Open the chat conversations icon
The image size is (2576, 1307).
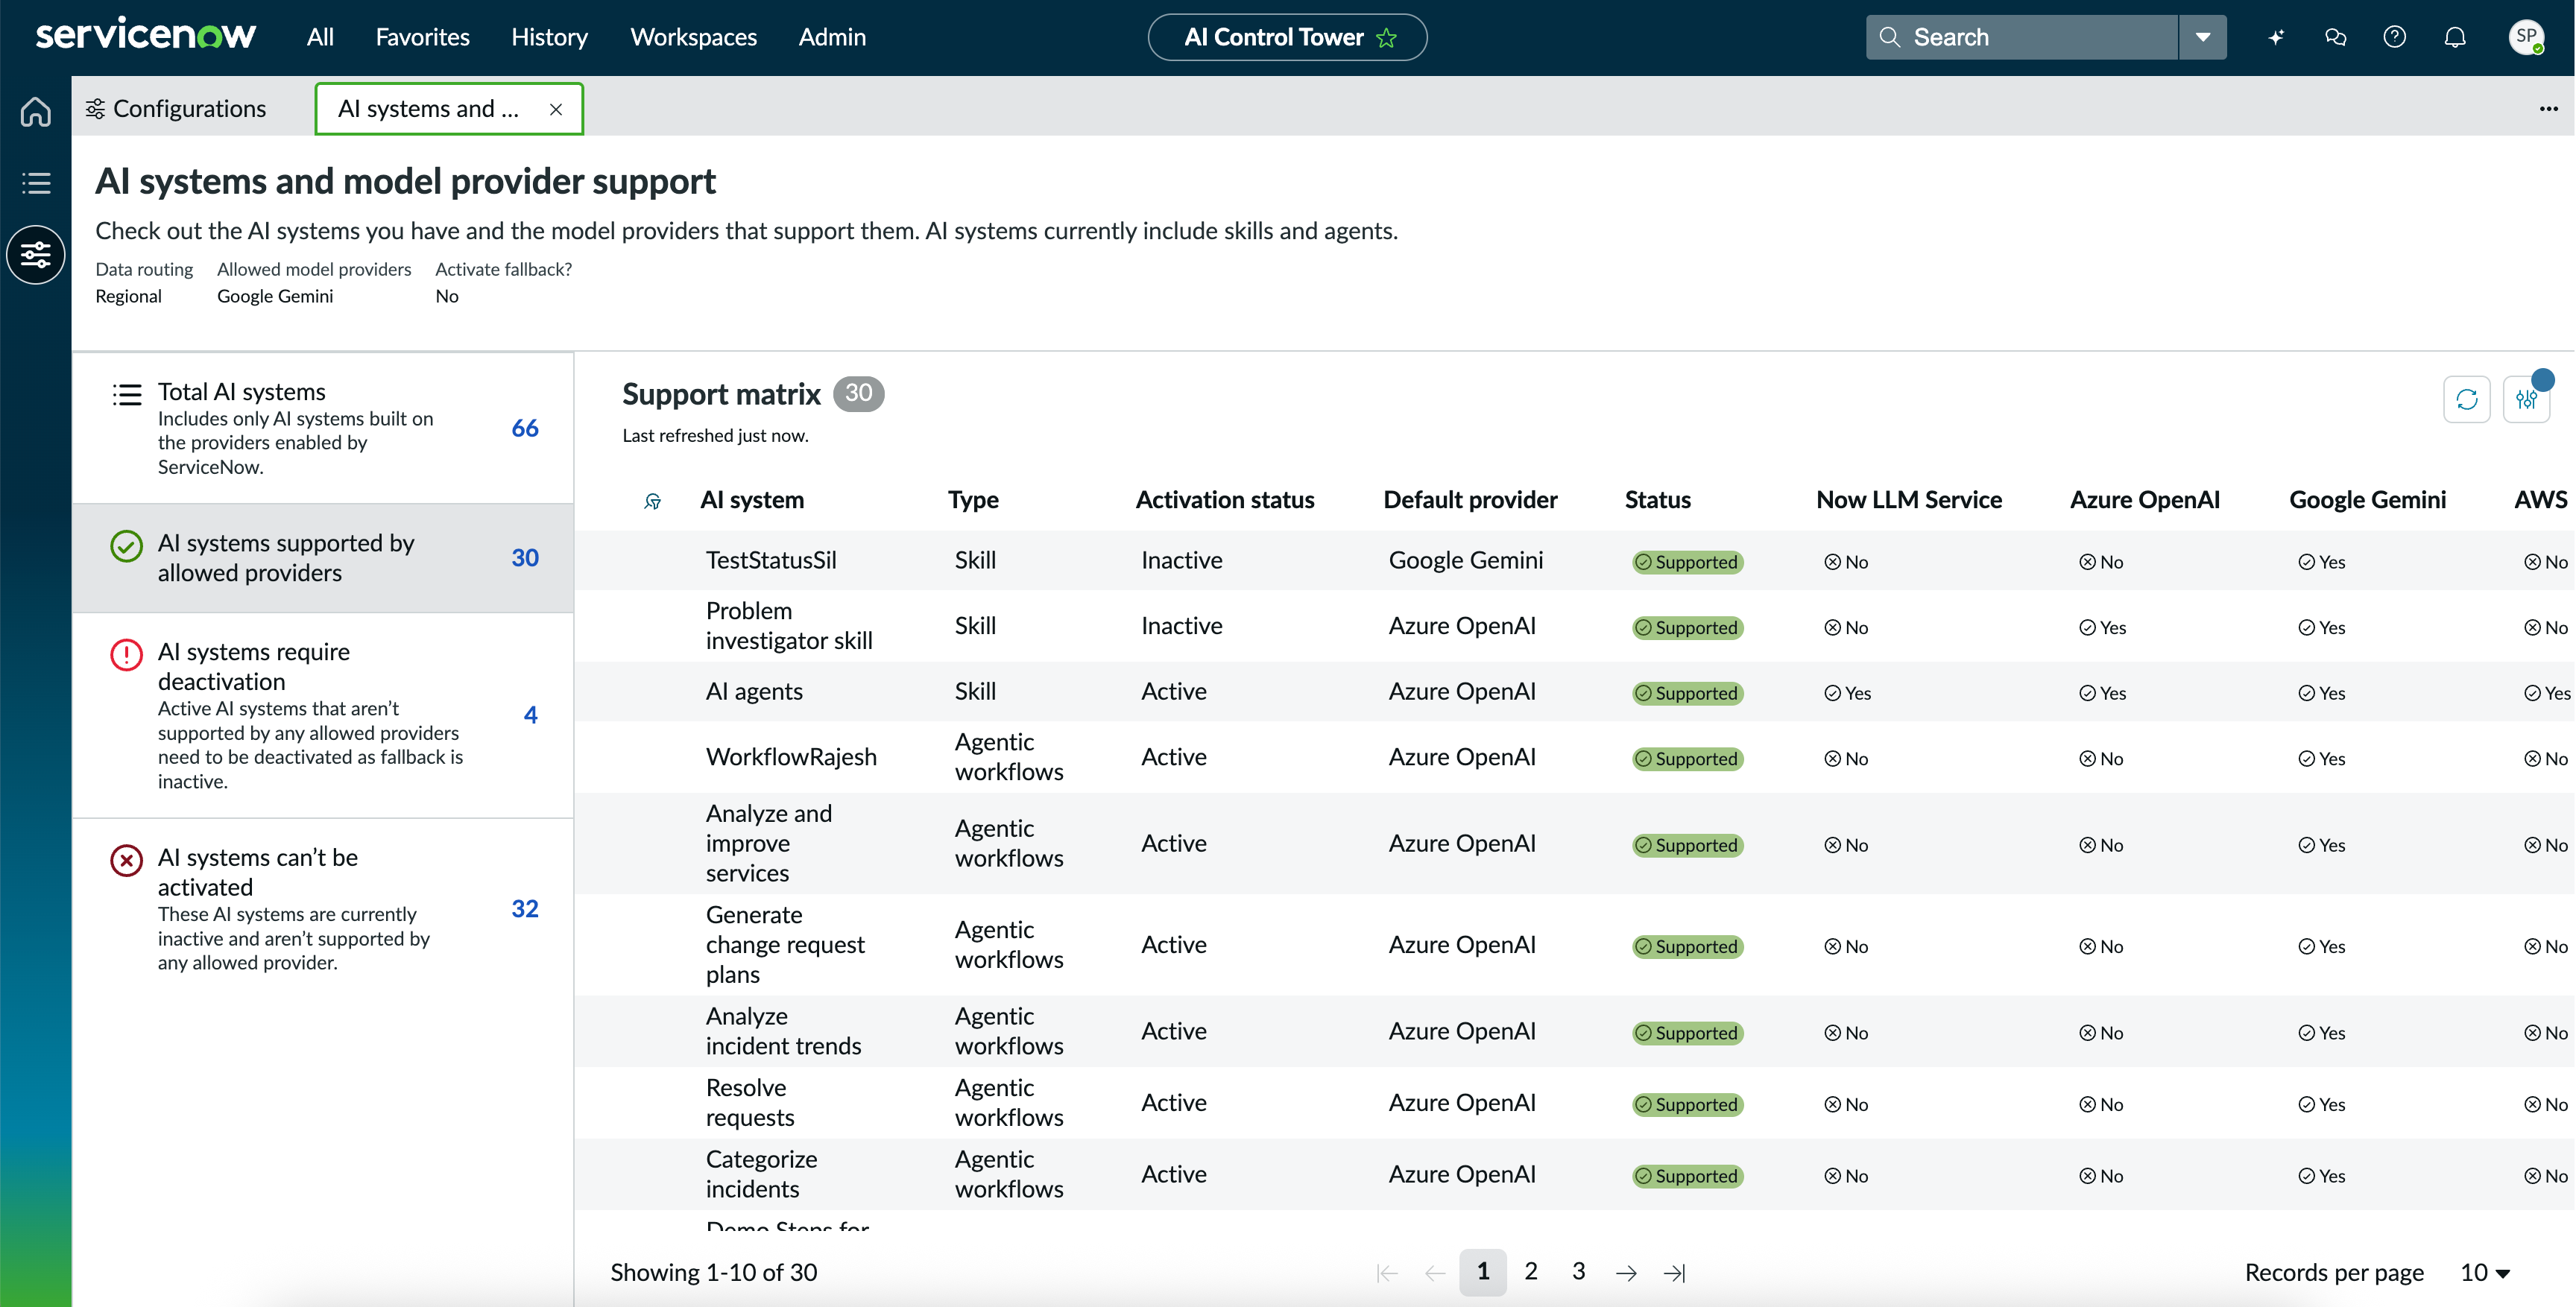[2335, 37]
